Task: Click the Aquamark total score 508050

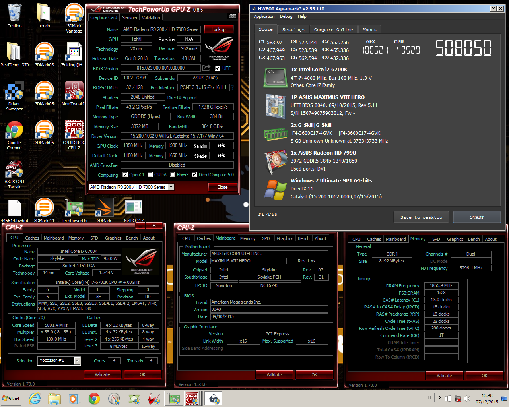Action: [x=463, y=48]
